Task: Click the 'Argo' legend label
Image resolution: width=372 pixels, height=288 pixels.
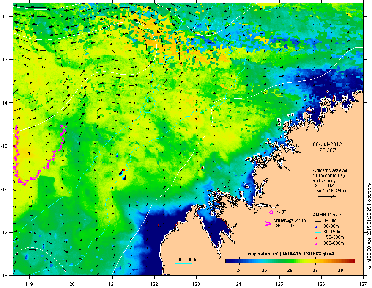Action: point(282,211)
